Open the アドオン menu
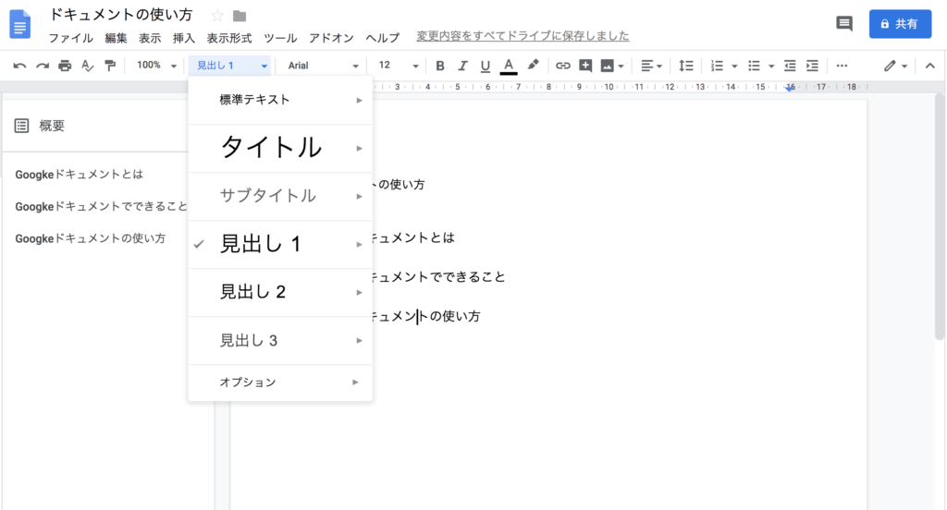This screenshot has height=510, width=947. click(331, 38)
